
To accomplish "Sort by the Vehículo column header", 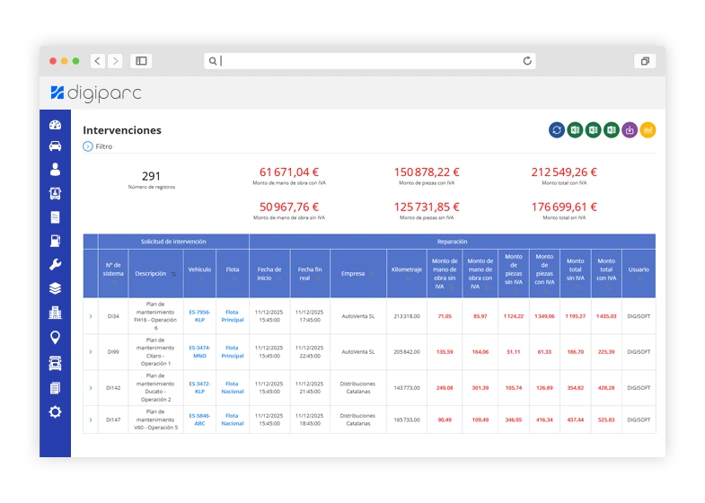I will (x=199, y=274).
